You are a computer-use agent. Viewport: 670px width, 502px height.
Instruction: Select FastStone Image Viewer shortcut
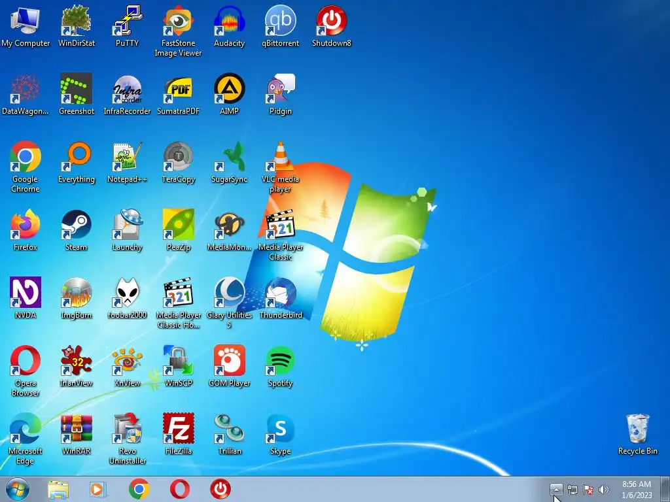click(178, 31)
